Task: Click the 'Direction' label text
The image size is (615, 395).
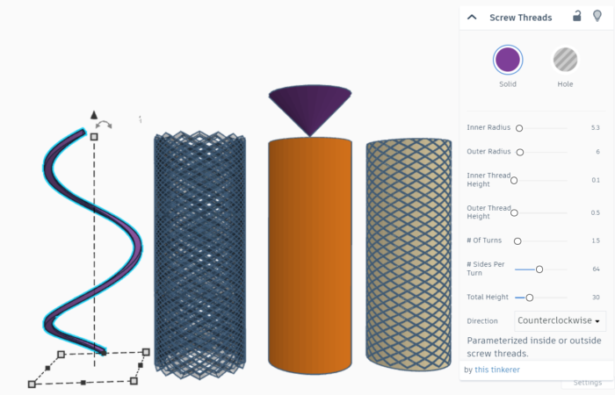Action: [x=482, y=321]
